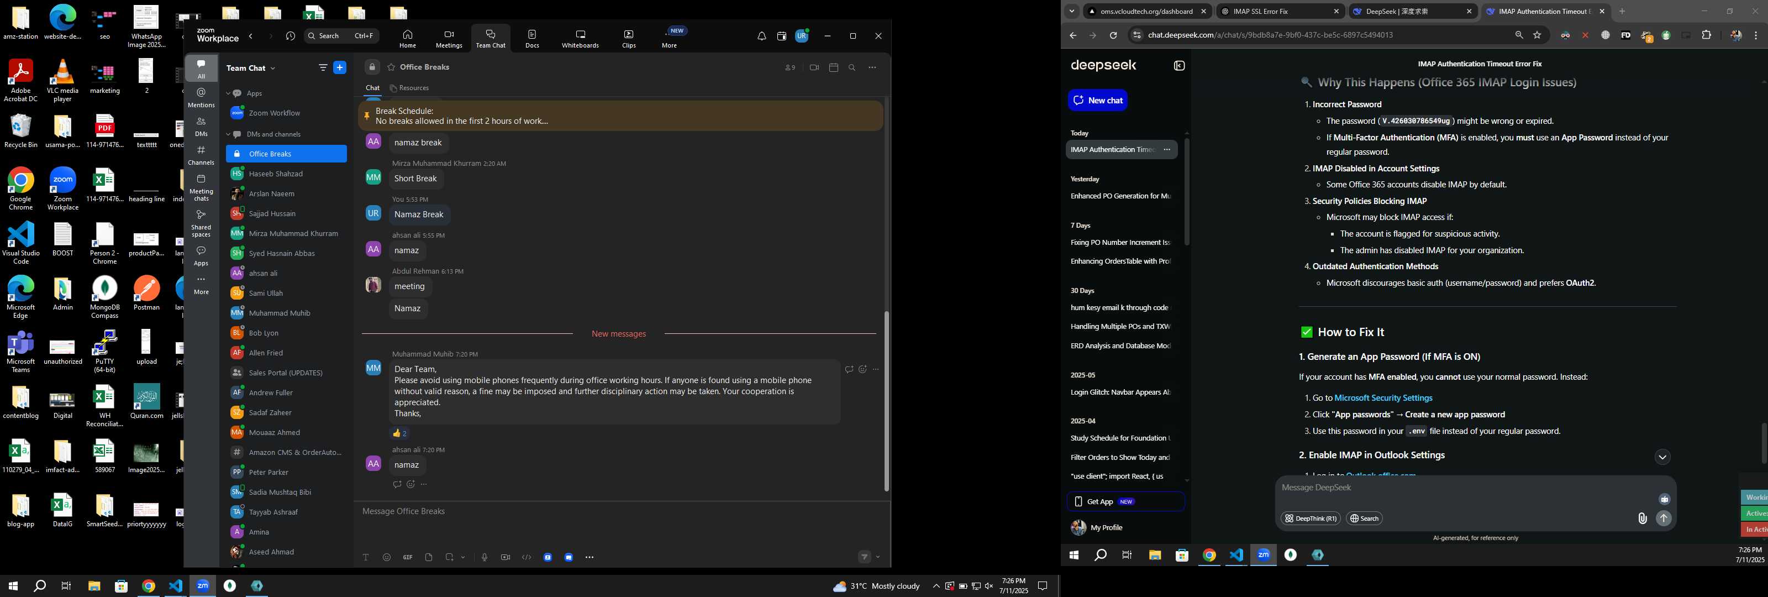The image size is (1768, 597).
Task: Collapse DMs and channels section
Action: [x=228, y=135]
